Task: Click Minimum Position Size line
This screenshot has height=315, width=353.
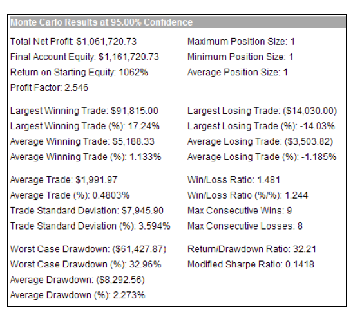Action: click(240, 57)
